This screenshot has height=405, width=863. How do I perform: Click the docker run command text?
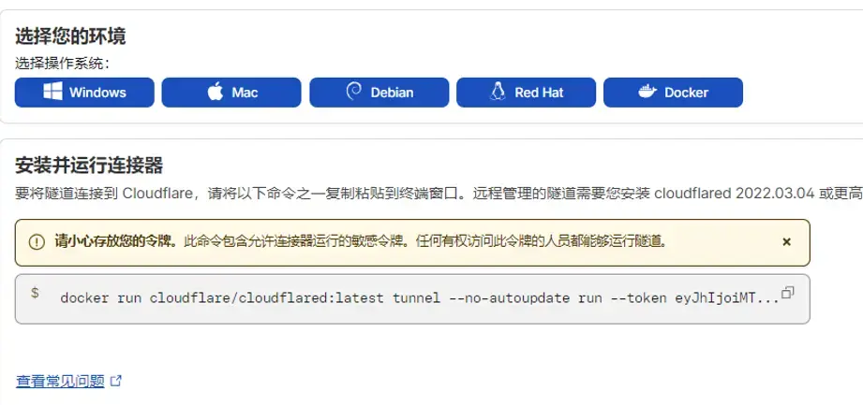pyautogui.click(x=420, y=298)
